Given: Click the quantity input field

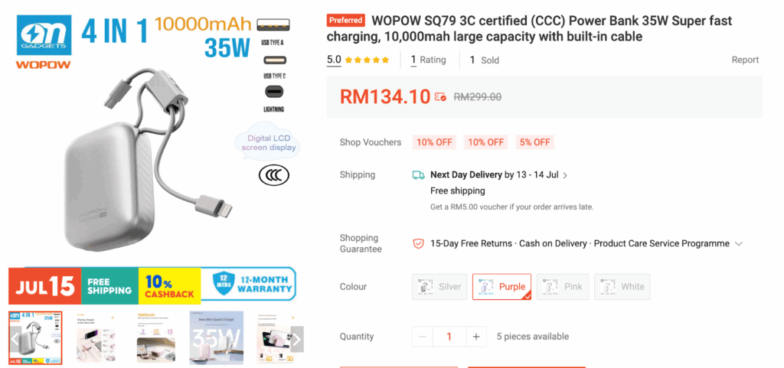Looking at the screenshot, I should tap(449, 337).
